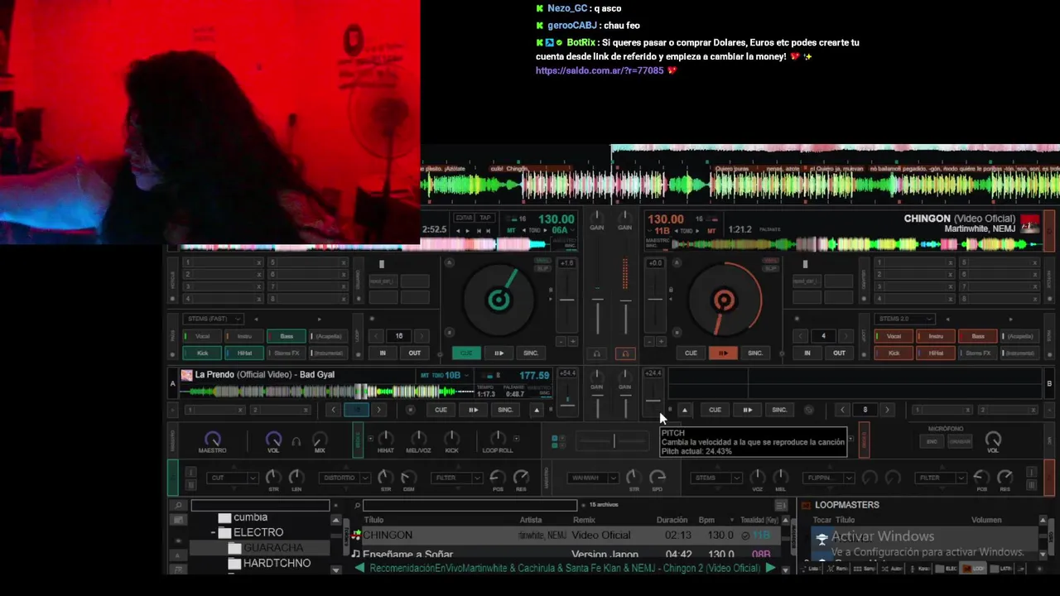Click the left deck pitch plus button

[x=571, y=341]
